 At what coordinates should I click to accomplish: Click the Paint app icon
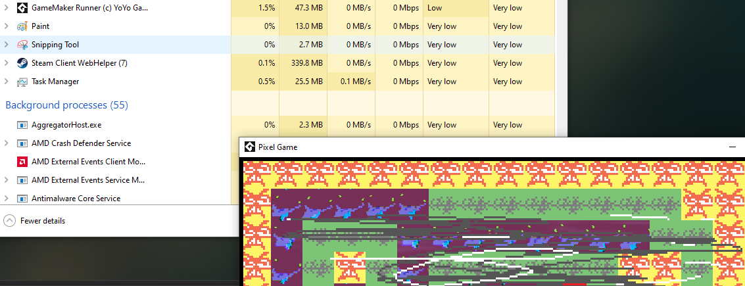point(22,26)
